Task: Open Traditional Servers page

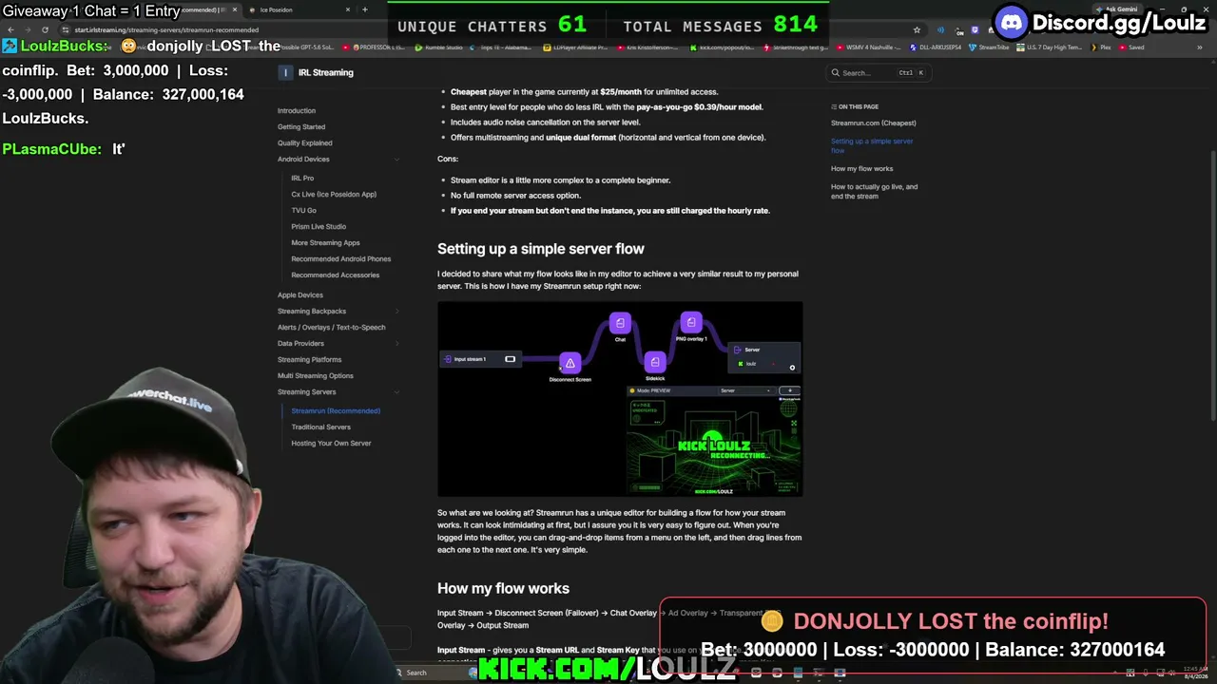Action: (x=321, y=427)
